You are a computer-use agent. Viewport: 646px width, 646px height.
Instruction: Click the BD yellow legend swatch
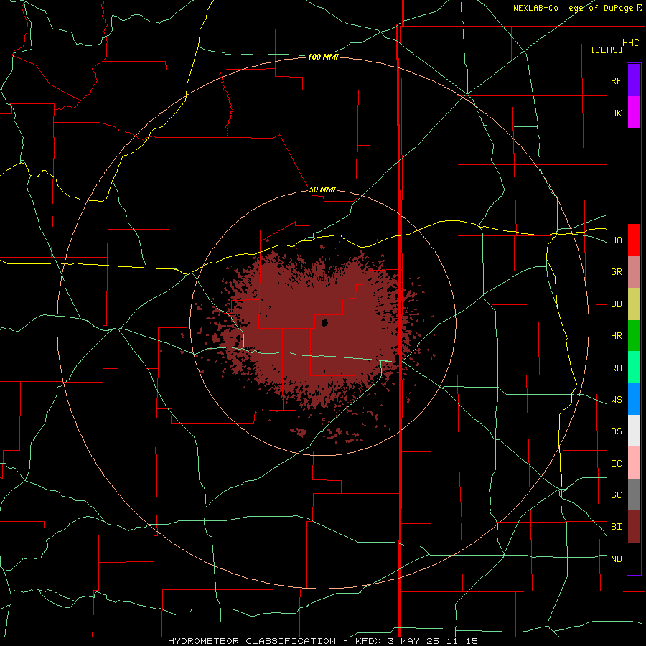tap(634, 304)
